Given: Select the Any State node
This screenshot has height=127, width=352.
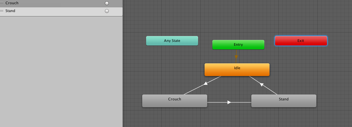Looking at the screenshot, I should 172,41.
